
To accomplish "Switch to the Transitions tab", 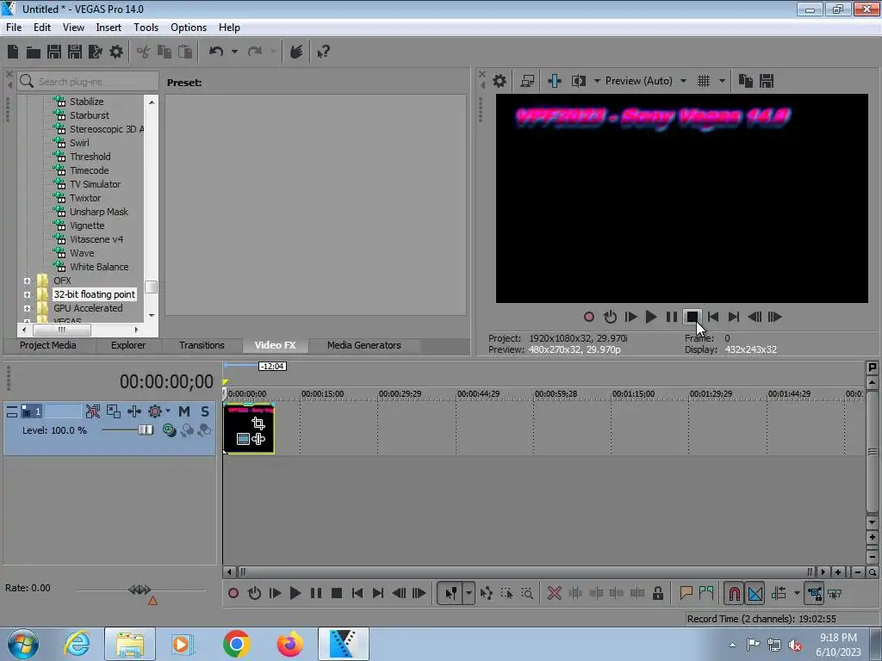I will click(202, 345).
